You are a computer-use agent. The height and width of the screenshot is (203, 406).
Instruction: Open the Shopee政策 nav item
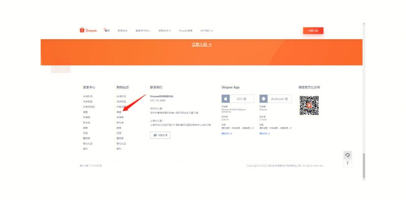point(186,30)
